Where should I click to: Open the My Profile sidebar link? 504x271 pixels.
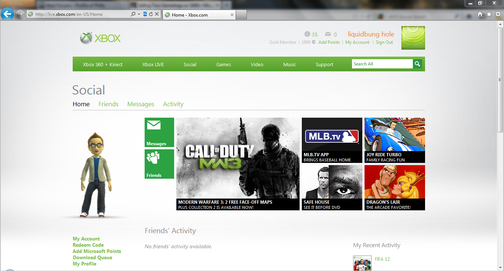coord(84,264)
